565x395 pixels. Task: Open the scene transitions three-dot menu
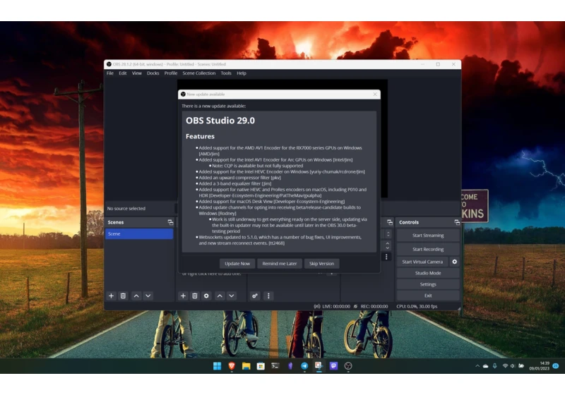386,257
